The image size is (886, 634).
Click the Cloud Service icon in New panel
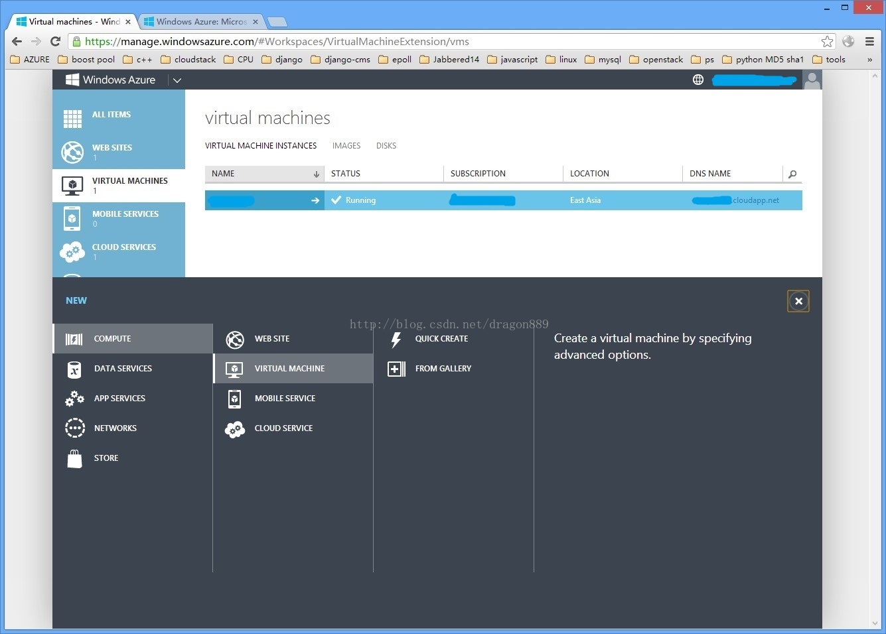point(235,429)
